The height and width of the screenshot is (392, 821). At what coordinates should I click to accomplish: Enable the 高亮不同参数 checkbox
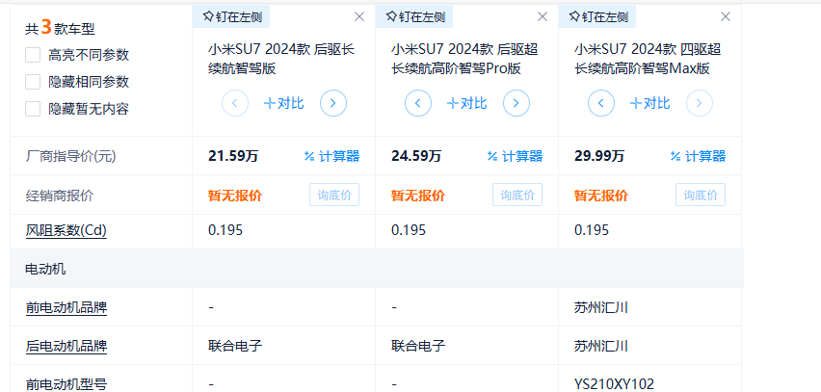click(x=33, y=55)
